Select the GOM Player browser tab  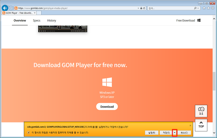[x=19, y=13]
